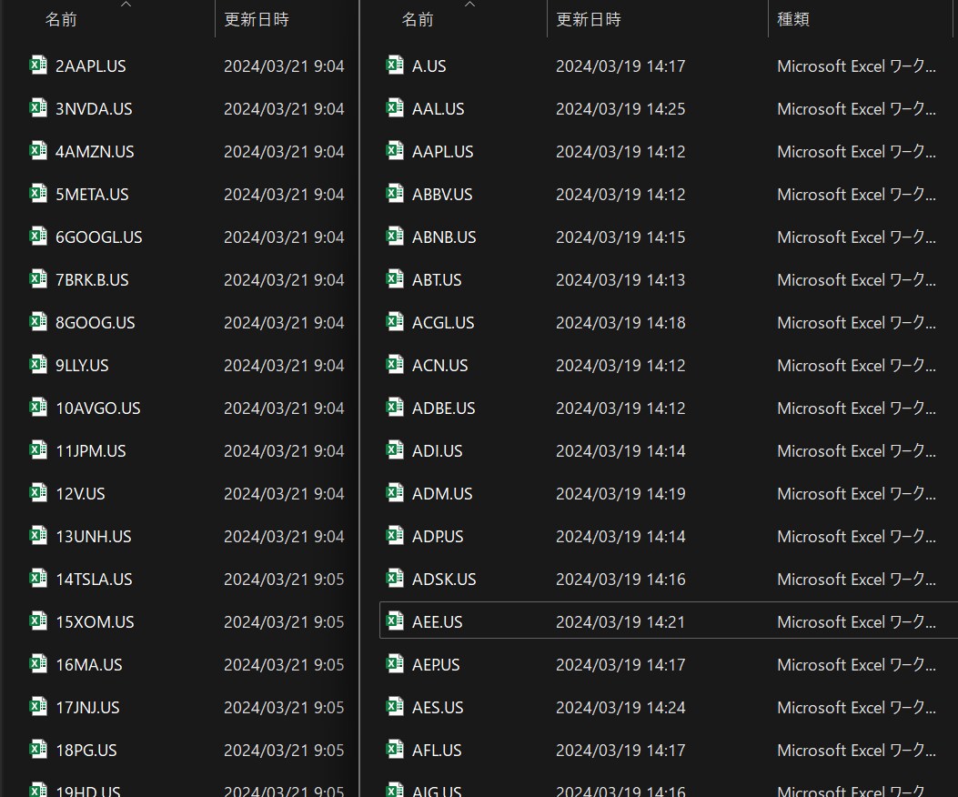Click file name AES.US
Image resolution: width=958 pixels, height=797 pixels.
(438, 708)
